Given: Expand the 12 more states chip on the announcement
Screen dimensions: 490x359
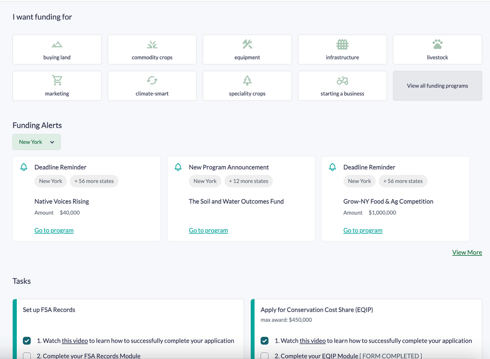Looking at the screenshot, I should (248, 181).
